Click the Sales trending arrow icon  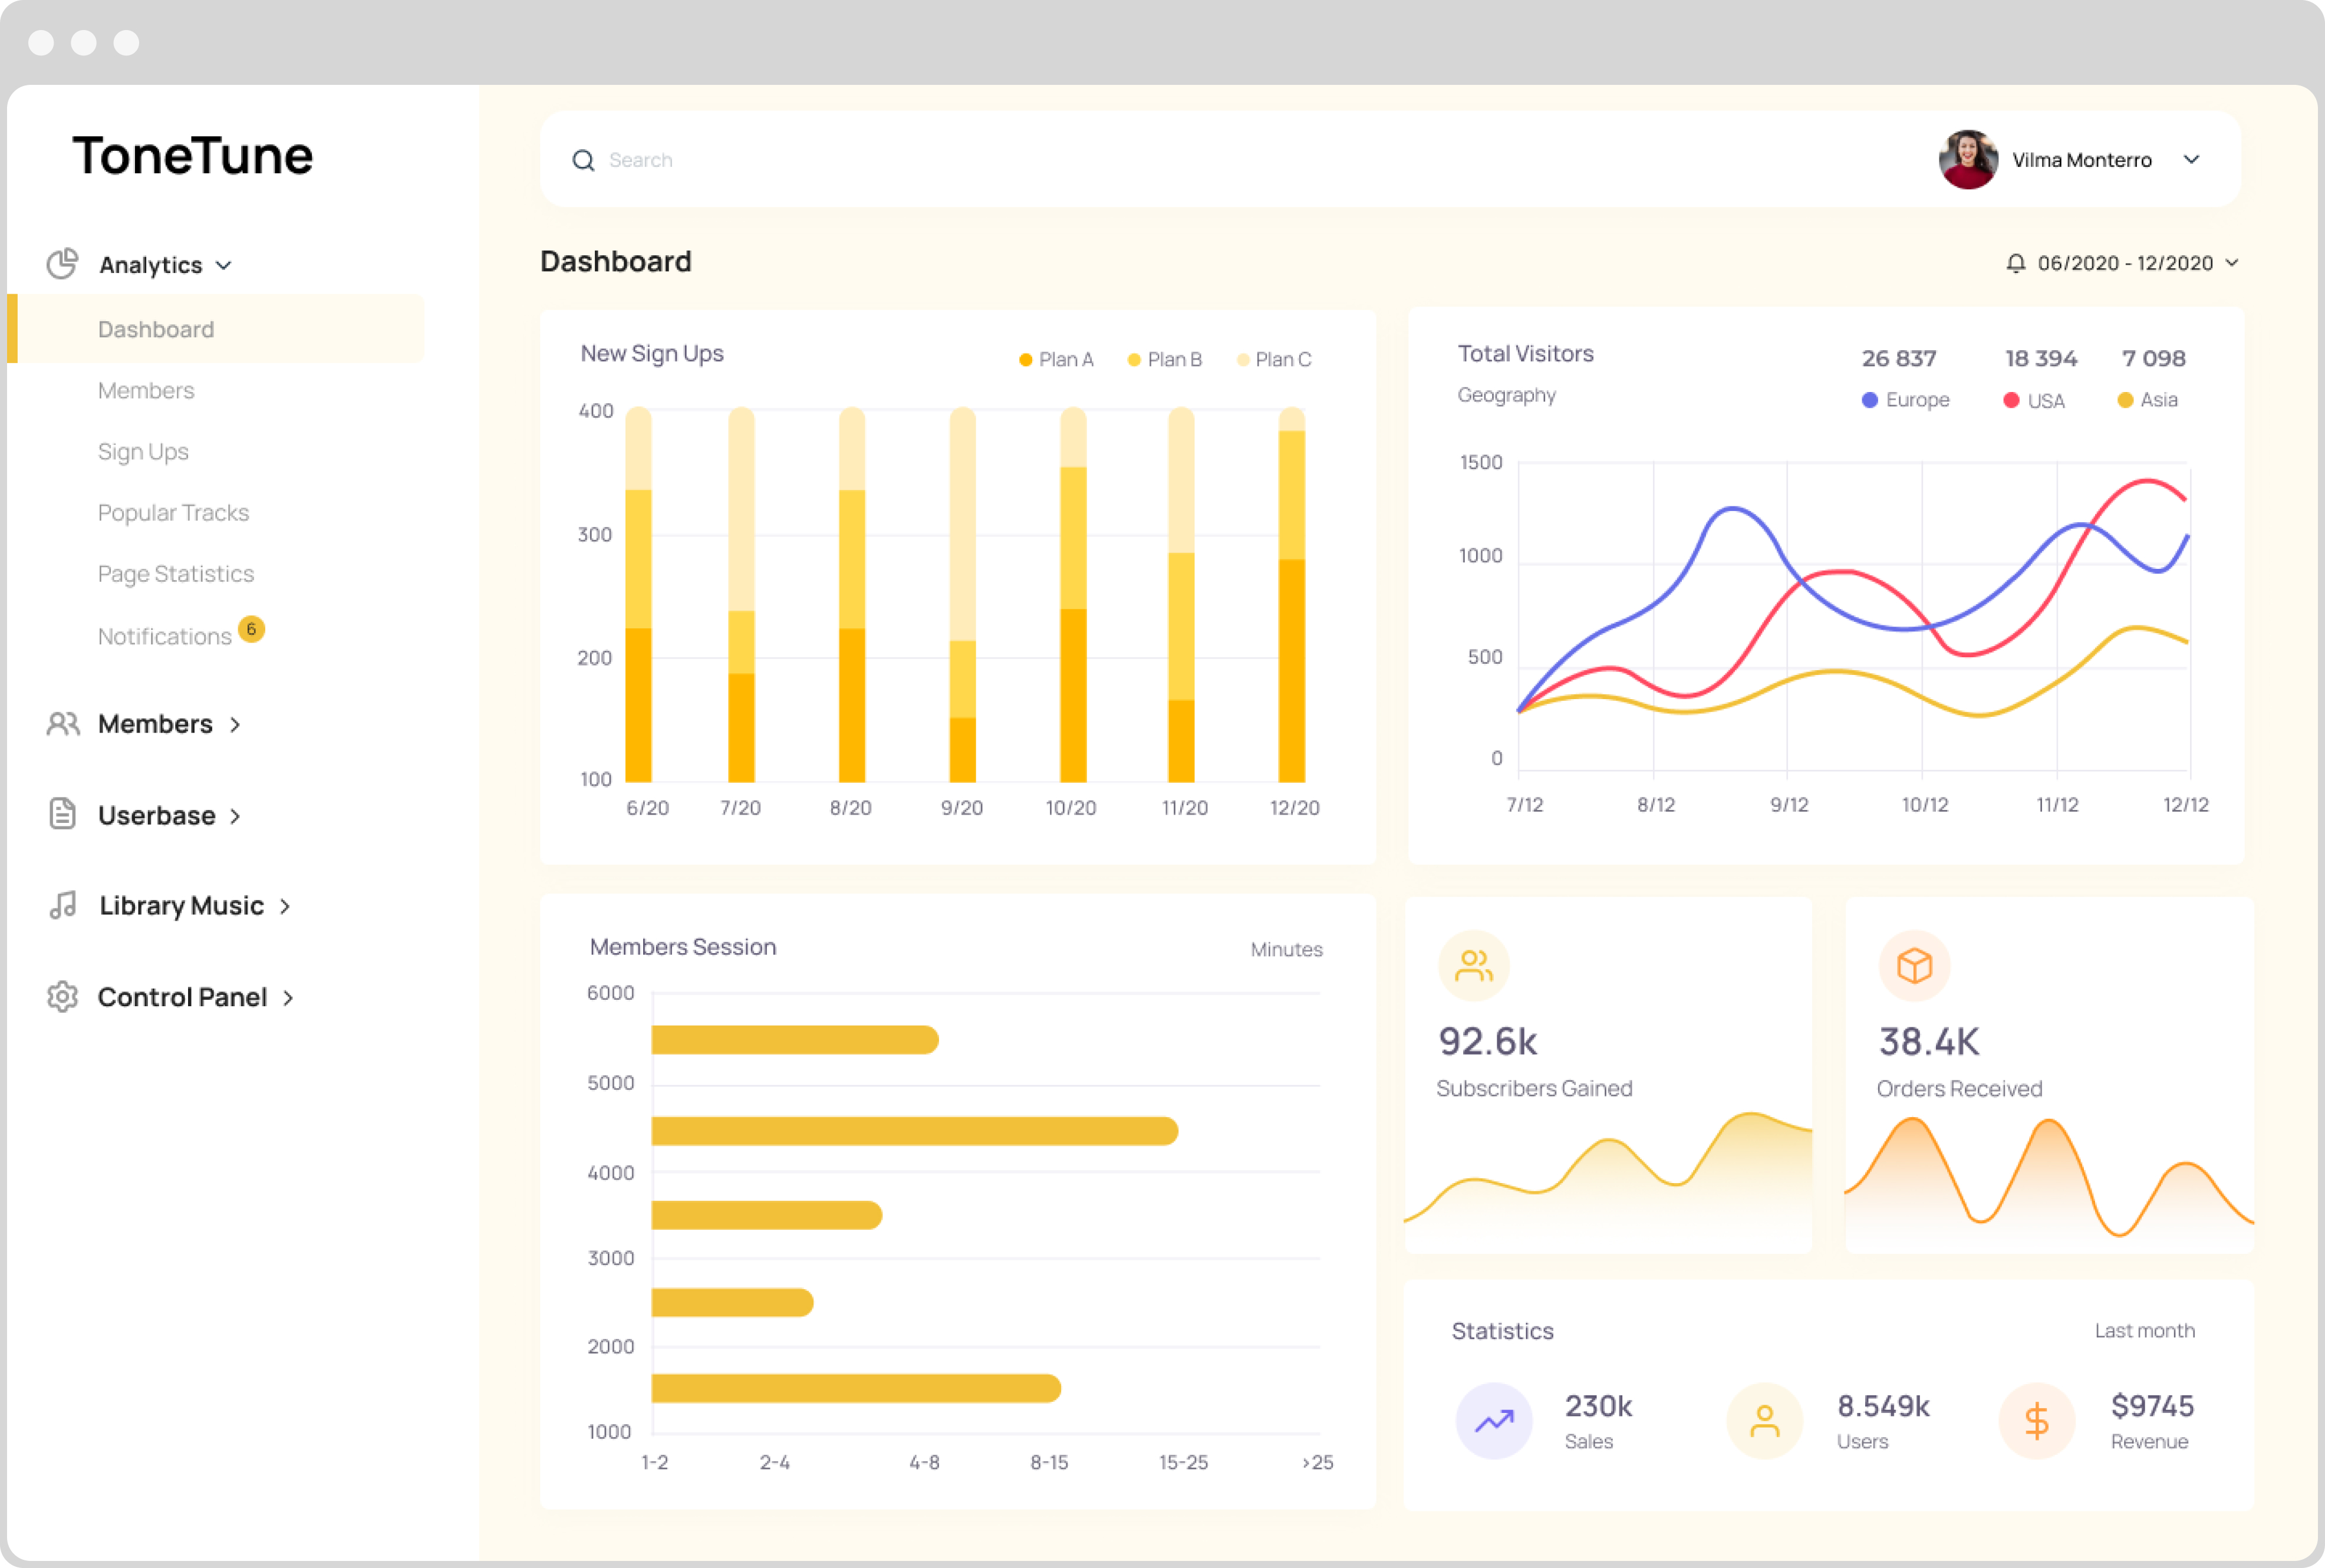click(x=1494, y=1420)
